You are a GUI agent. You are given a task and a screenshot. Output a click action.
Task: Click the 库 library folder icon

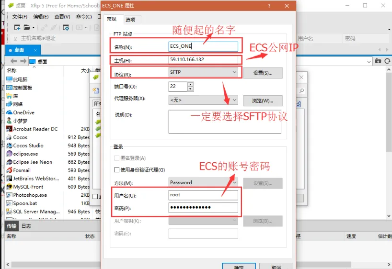pyautogui.click(x=9, y=96)
